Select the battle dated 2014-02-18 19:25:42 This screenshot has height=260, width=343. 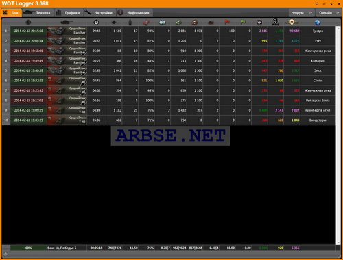29,90
